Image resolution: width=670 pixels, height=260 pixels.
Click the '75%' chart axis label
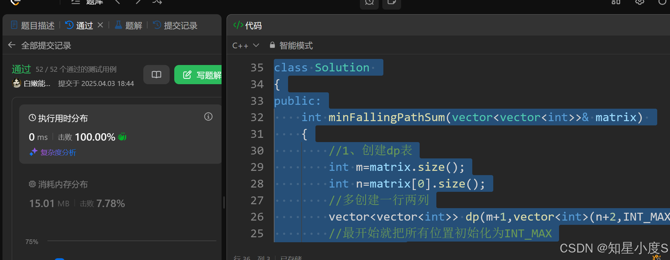[32, 242]
